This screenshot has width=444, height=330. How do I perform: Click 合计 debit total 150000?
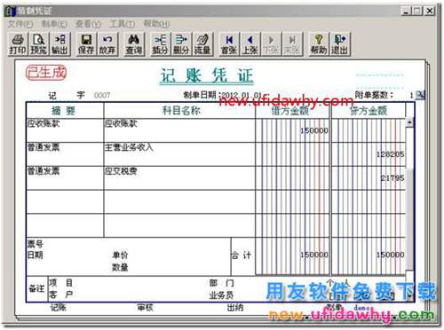pos(314,255)
